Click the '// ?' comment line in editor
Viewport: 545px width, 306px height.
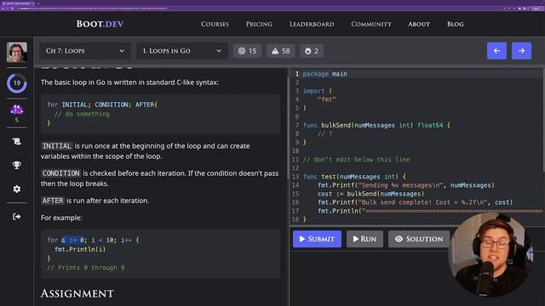324,133
